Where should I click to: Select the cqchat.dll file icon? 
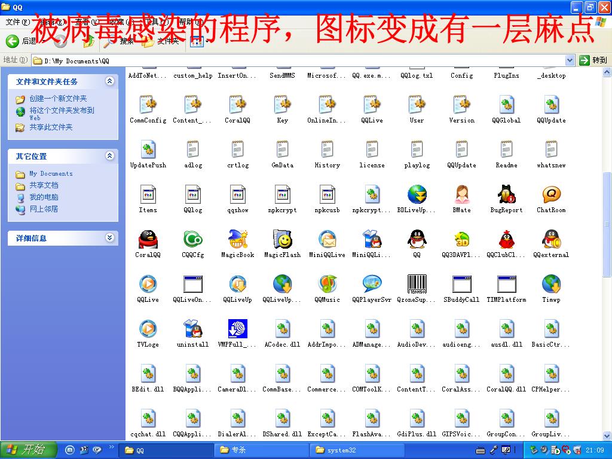click(148, 418)
